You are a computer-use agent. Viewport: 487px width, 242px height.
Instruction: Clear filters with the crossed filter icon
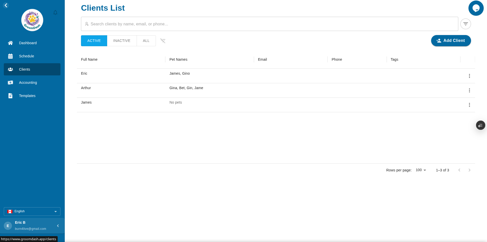[x=163, y=41]
